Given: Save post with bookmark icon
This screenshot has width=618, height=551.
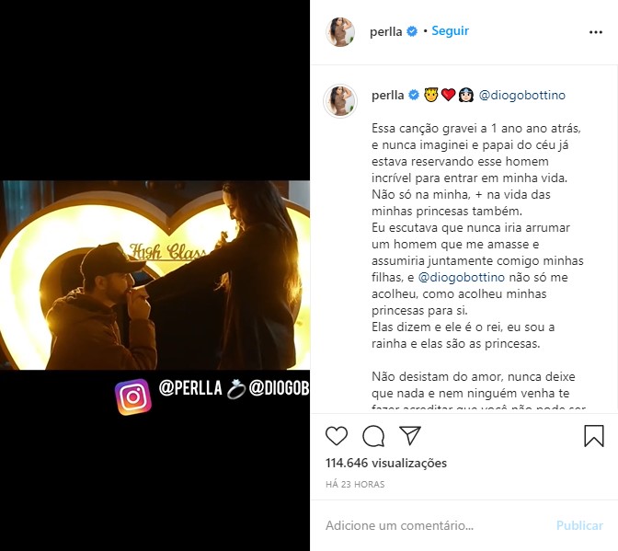Looking at the screenshot, I should tap(593, 435).
